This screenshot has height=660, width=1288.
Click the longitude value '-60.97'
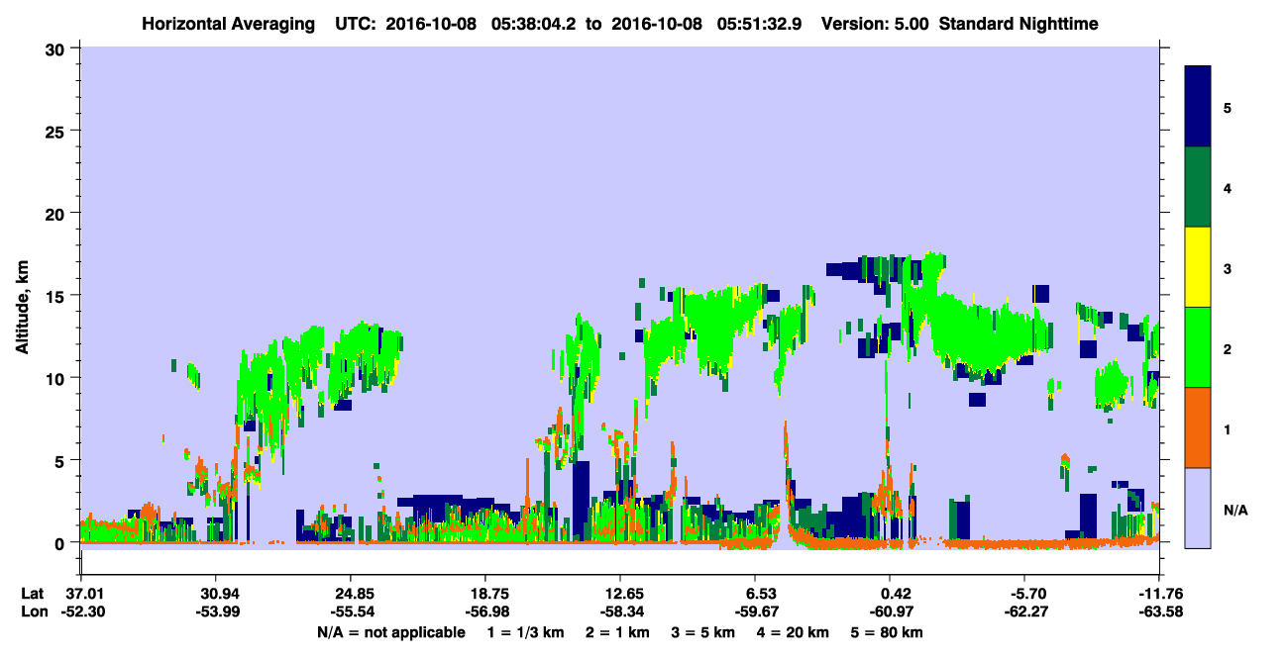click(890, 613)
